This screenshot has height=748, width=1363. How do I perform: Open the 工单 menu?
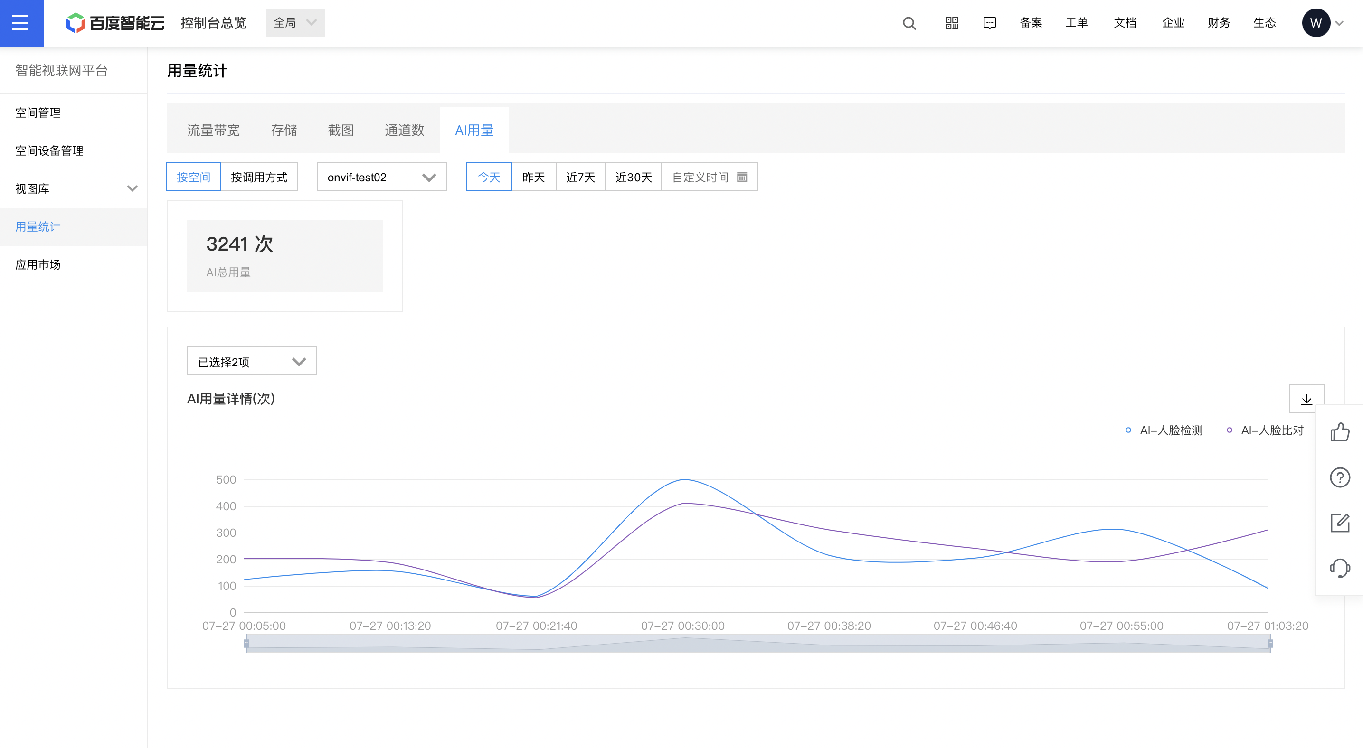coord(1076,23)
